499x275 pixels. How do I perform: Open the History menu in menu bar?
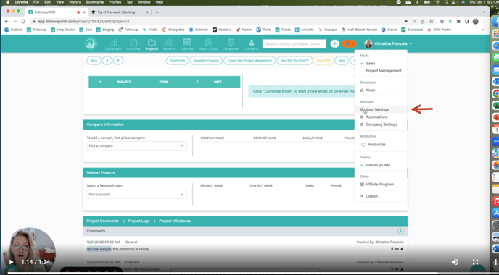click(75, 2)
